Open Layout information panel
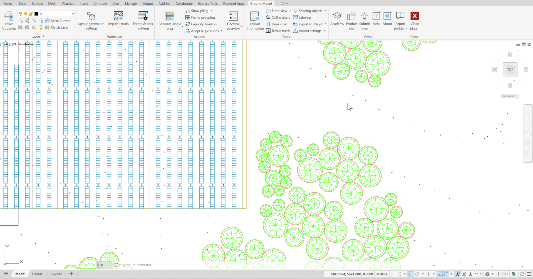 point(255,21)
